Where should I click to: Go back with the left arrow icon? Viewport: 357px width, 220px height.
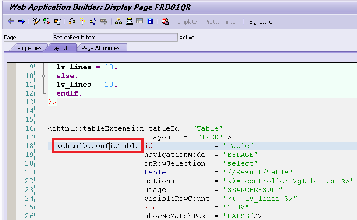coord(11,21)
